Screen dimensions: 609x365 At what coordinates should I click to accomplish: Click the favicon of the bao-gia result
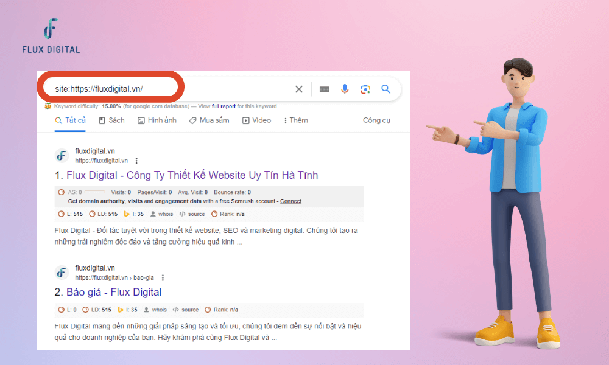pyautogui.click(x=62, y=273)
